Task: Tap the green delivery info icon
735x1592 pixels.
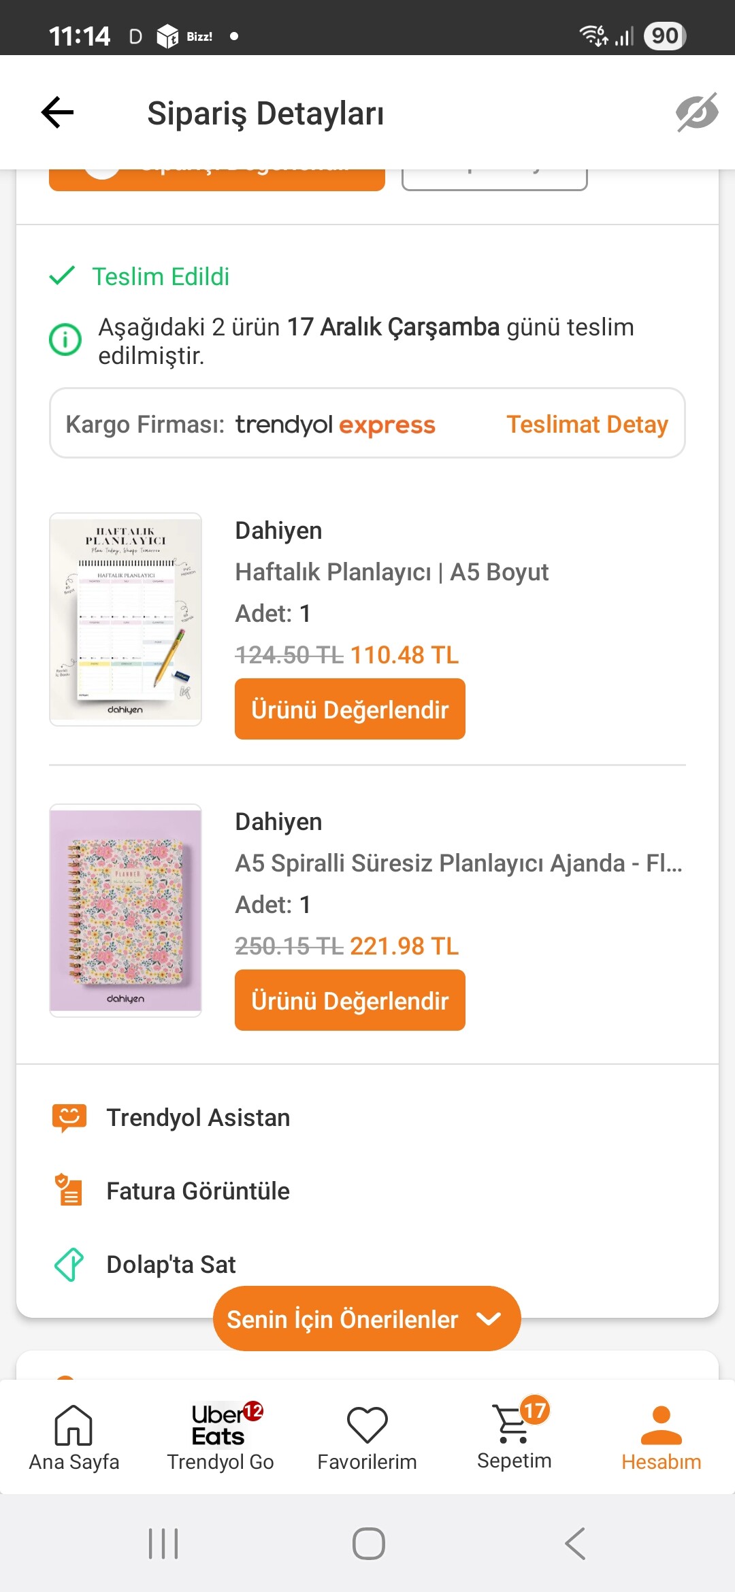Action: pos(65,339)
